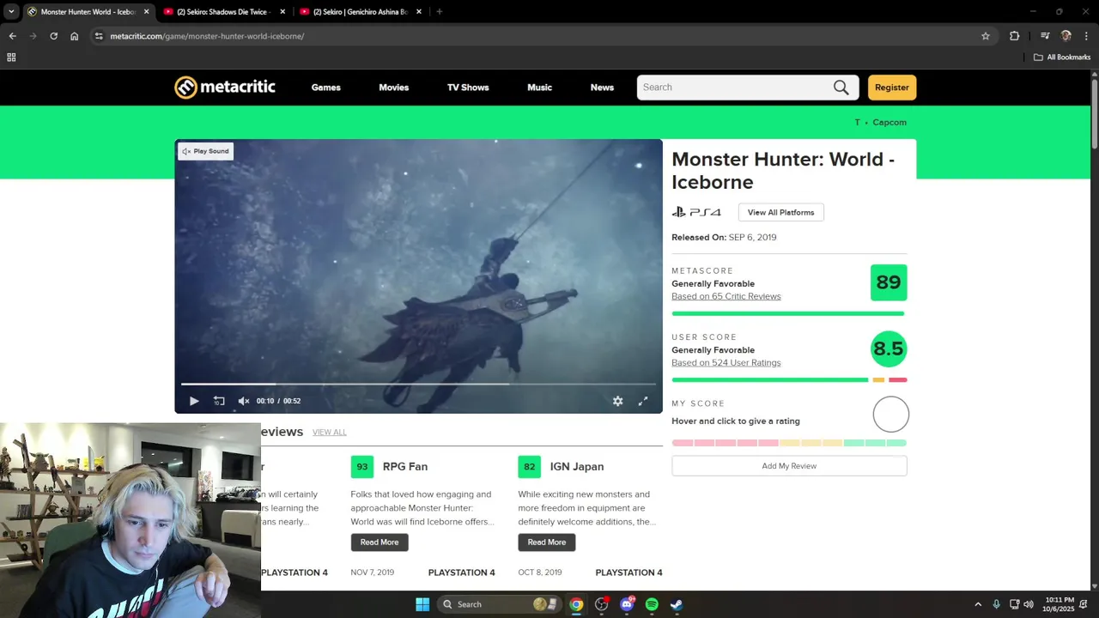The width and height of the screenshot is (1099, 618).
Task: Open the Music menu
Action: [x=539, y=88]
